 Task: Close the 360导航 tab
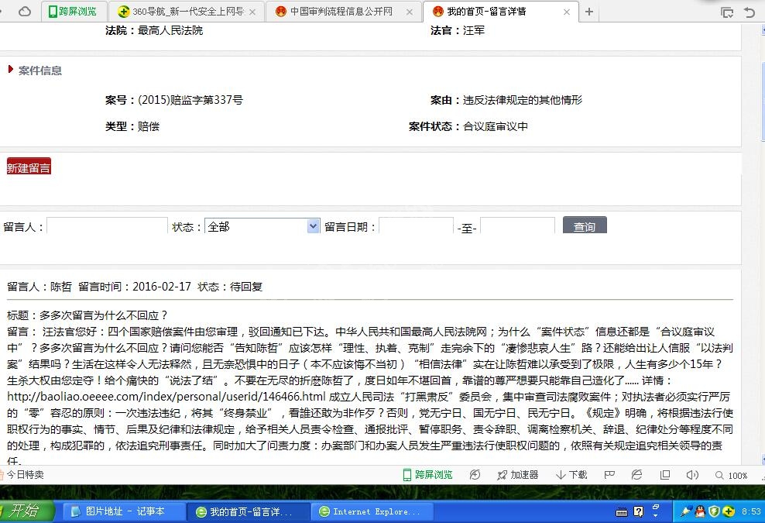(252, 12)
